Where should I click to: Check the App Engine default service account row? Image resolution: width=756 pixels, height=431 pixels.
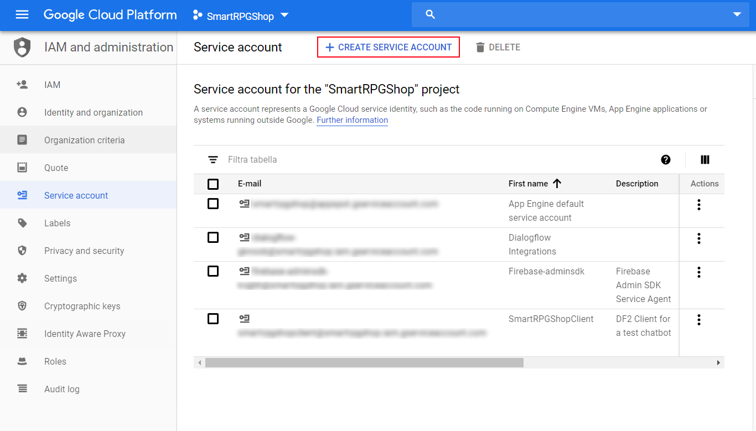point(213,204)
